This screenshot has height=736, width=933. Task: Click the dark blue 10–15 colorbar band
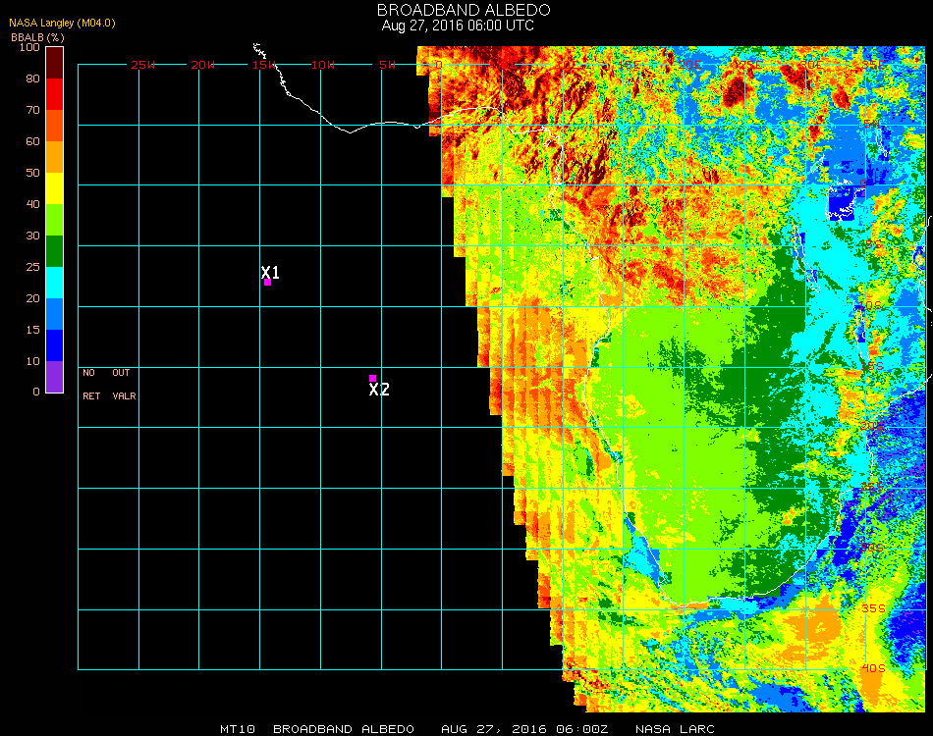pos(54,344)
